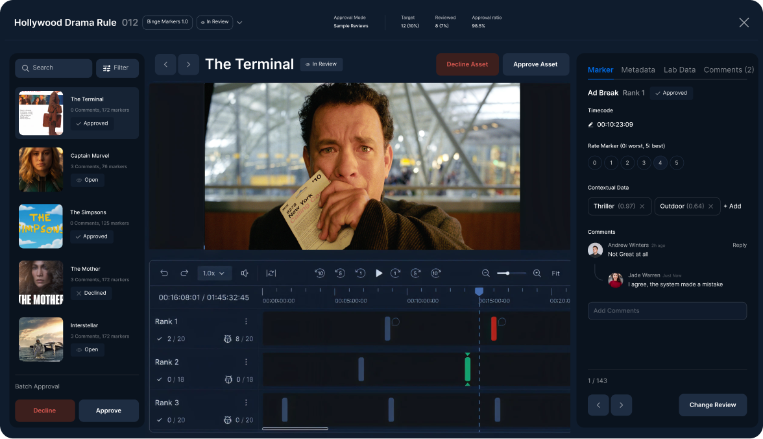The width and height of the screenshot is (763, 439).
Task: Click Approve Asset
Action: point(535,64)
